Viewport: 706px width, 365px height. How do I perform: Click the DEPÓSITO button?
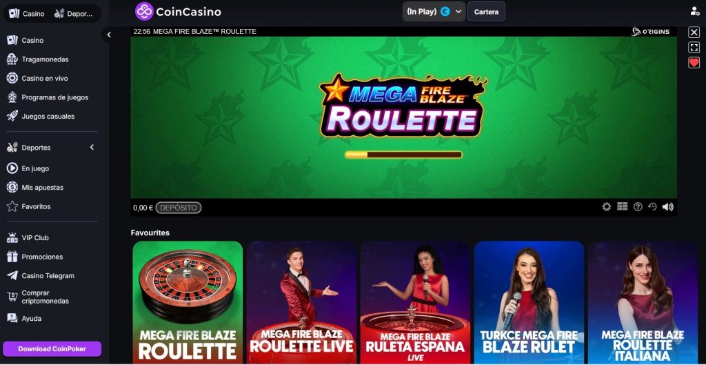[179, 208]
